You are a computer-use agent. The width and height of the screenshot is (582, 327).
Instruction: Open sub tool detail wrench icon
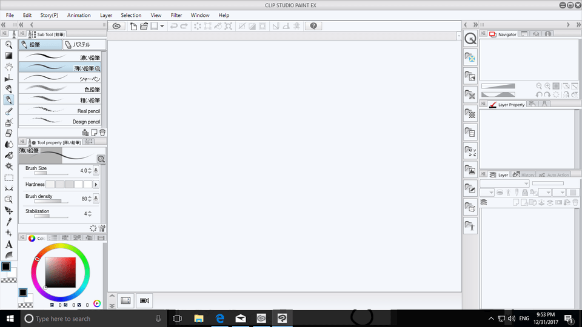click(x=102, y=228)
